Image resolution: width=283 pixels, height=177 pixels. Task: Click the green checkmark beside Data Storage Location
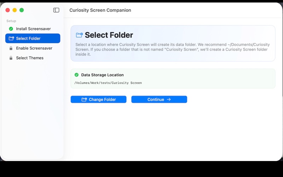(76, 75)
